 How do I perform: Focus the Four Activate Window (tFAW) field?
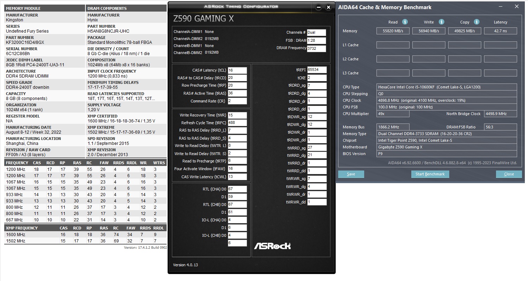click(237, 169)
